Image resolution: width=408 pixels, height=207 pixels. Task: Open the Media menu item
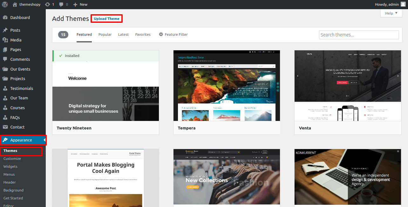tap(16, 40)
